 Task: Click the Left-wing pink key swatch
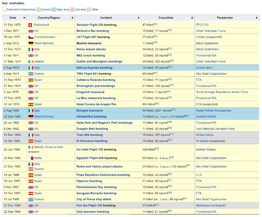point(72,10)
